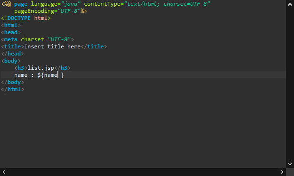
Task: Click 'list.jsp' heading text in h3
Action: pyautogui.click(x=41, y=68)
